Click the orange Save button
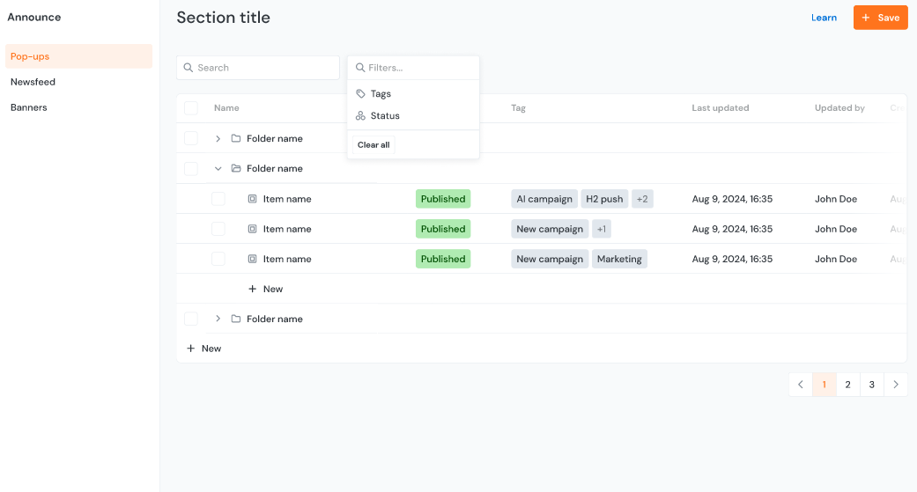The width and height of the screenshot is (917, 492). pos(880,18)
